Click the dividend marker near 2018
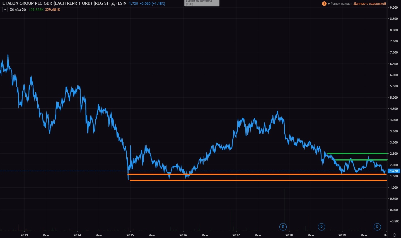Image resolution: width=401 pixels, height=238 pixels. tap(283, 227)
